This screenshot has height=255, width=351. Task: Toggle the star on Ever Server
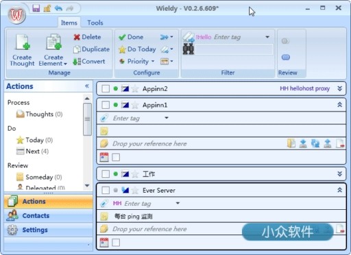tap(135, 190)
